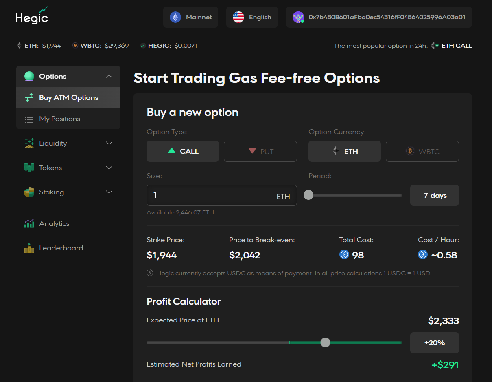Click the Ethereum Mainnet icon
The image size is (492, 382).
tap(175, 17)
